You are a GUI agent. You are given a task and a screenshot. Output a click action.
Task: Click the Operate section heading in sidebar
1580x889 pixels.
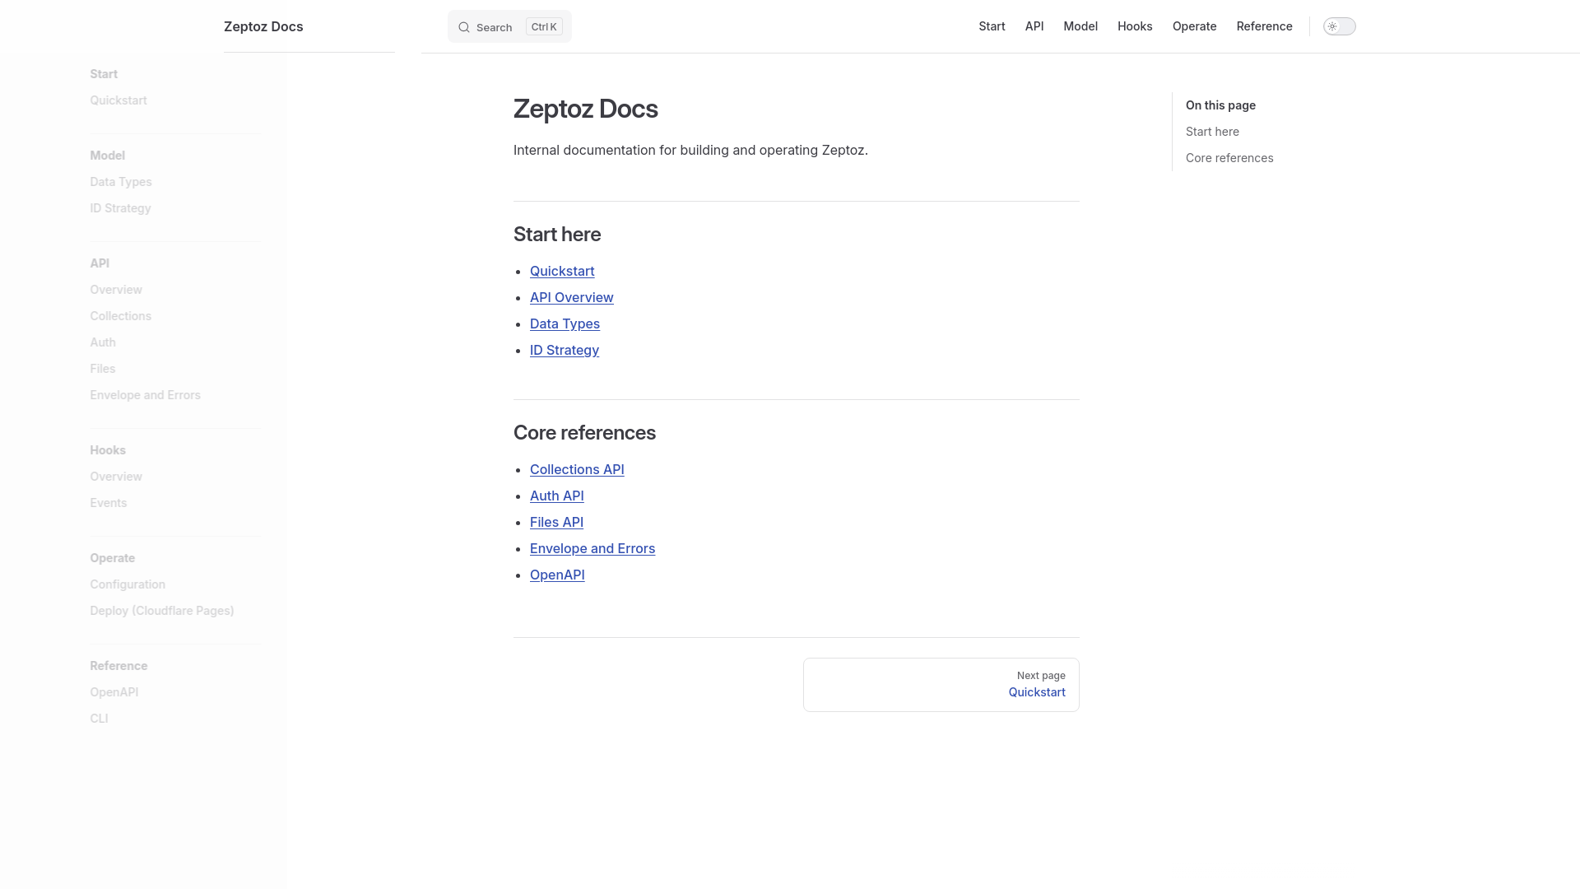[x=112, y=558]
